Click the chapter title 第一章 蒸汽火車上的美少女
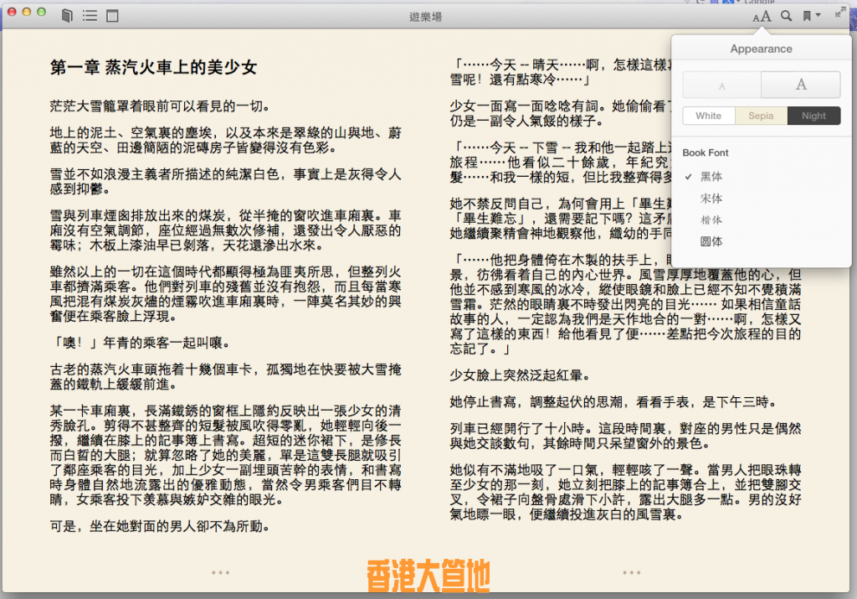Image resolution: width=857 pixels, height=599 pixels. pos(154,67)
